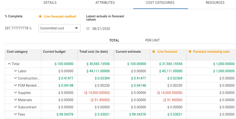Expand the FOM Rented cost category

pyautogui.click(x=15, y=86)
